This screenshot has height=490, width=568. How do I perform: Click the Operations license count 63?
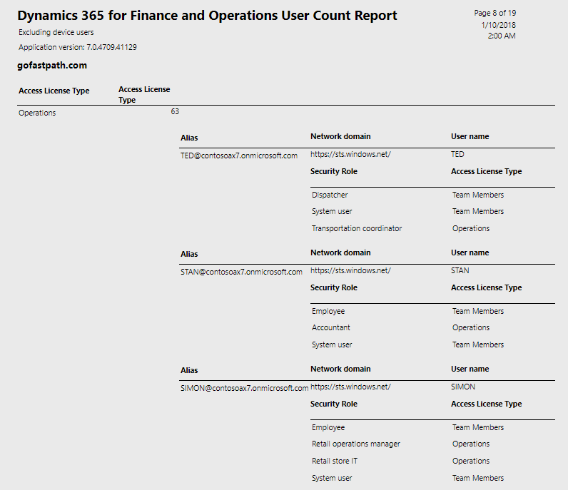click(x=175, y=111)
